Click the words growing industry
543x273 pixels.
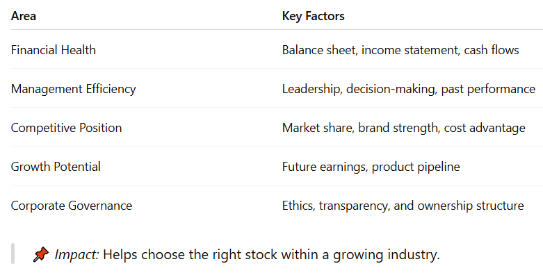tap(386, 255)
